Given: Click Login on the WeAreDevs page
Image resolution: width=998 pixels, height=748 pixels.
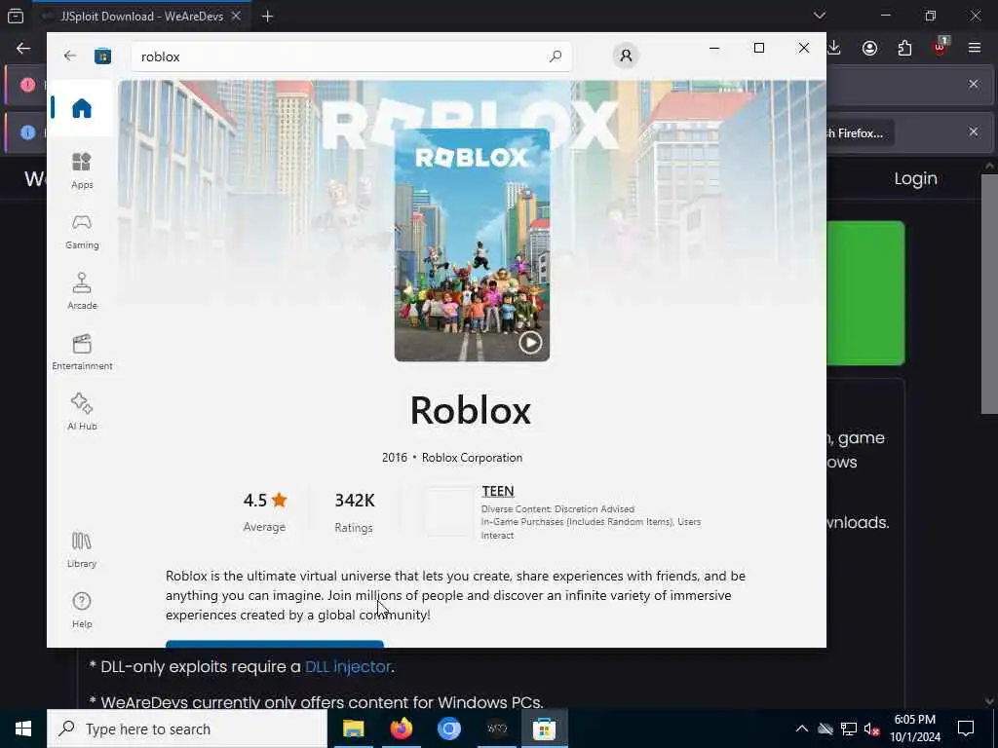Looking at the screenshot, I should [x=915, y=179].
